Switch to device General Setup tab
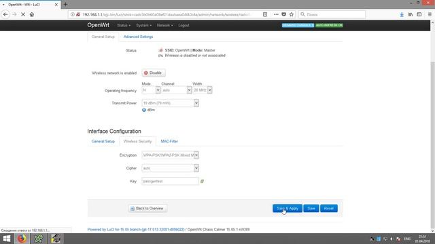 click(103, 37)
